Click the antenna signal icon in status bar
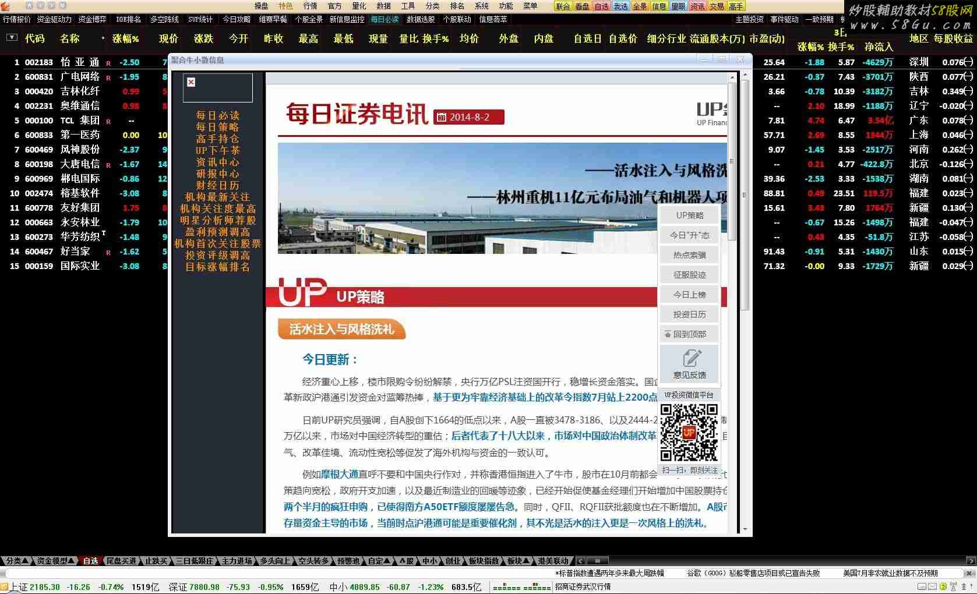The width and height of the screenshot is (977, 594). [953, 586]
